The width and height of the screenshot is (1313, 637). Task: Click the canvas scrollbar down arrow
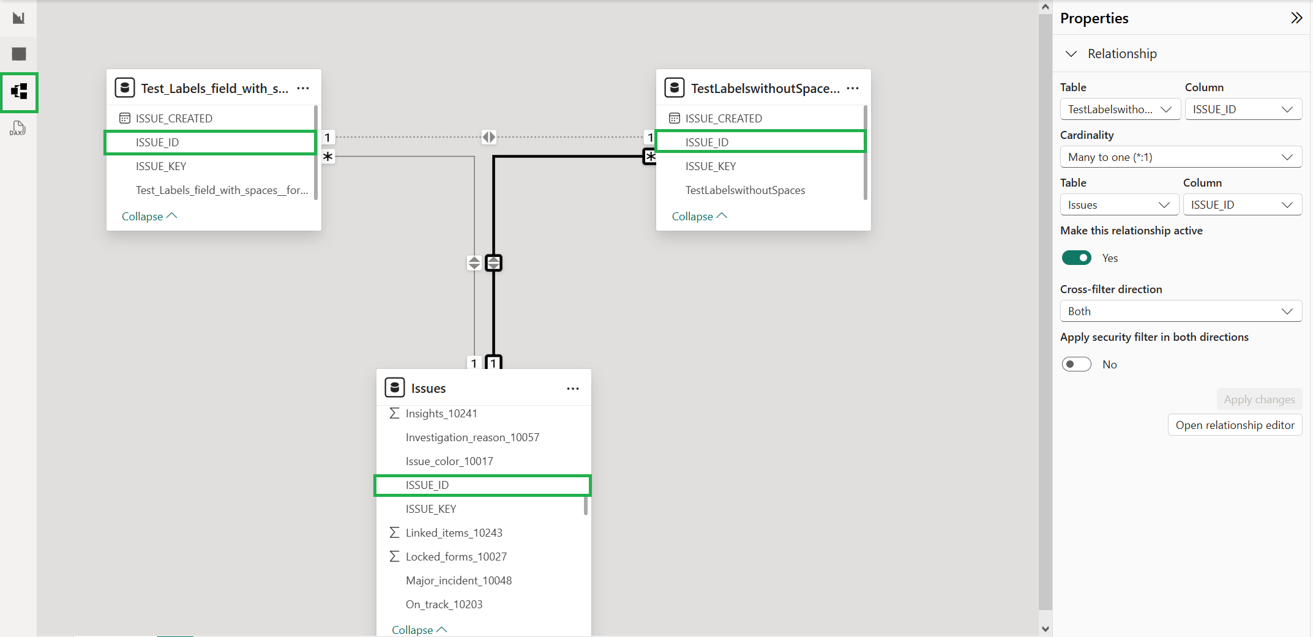[x=1046, y=629]
